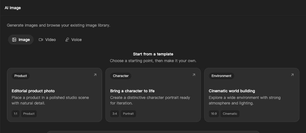Screen dimensions: 306x133
Task: Select the Environment category badge
Action: (x=221, y=76)
